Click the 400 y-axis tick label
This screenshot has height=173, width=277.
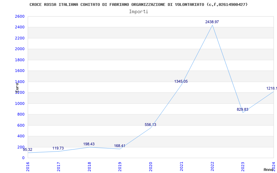pyautogui.click(x=21, y=136)
